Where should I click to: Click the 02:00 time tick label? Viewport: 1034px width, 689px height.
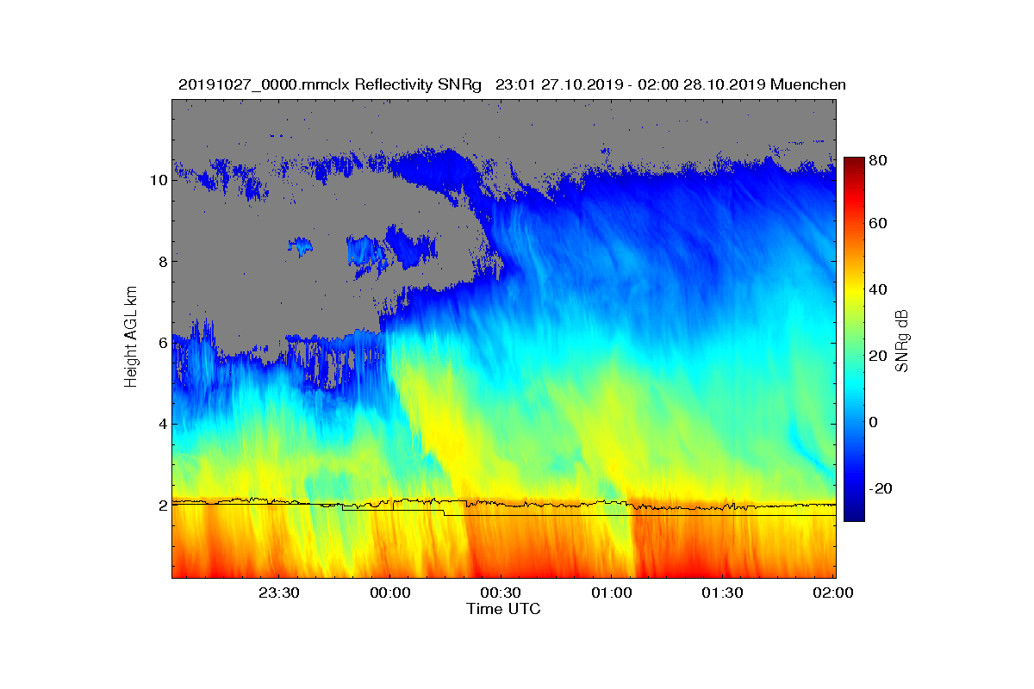tap(834, 593)
